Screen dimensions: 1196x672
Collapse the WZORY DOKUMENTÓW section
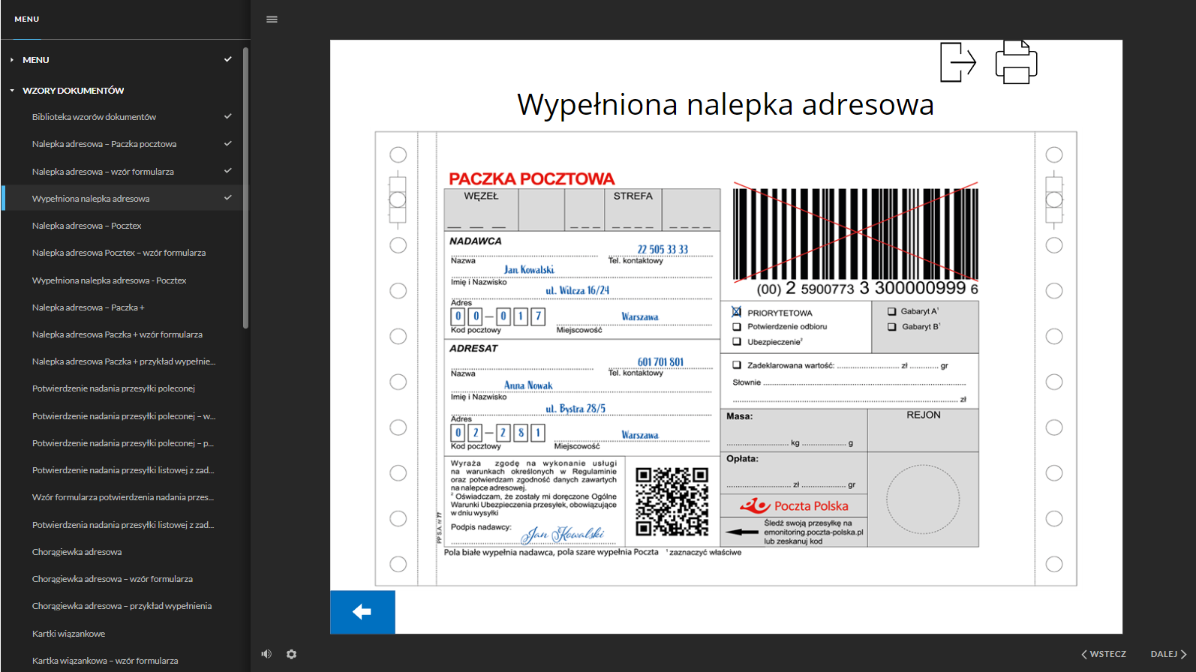(x=12, y=91)
